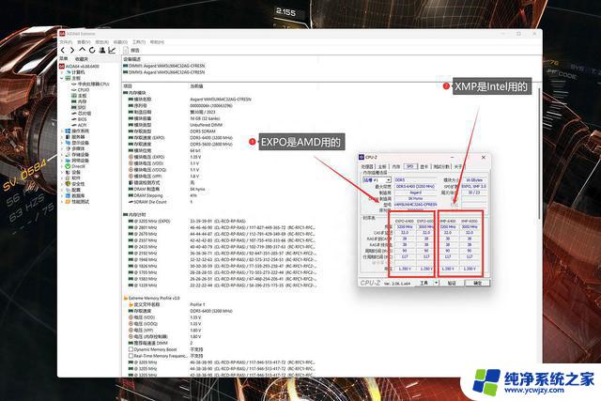Select 中央处理器(CPU) in the tree
The width and height of the screenshot is (601, 401).
[x=90, y=84]
